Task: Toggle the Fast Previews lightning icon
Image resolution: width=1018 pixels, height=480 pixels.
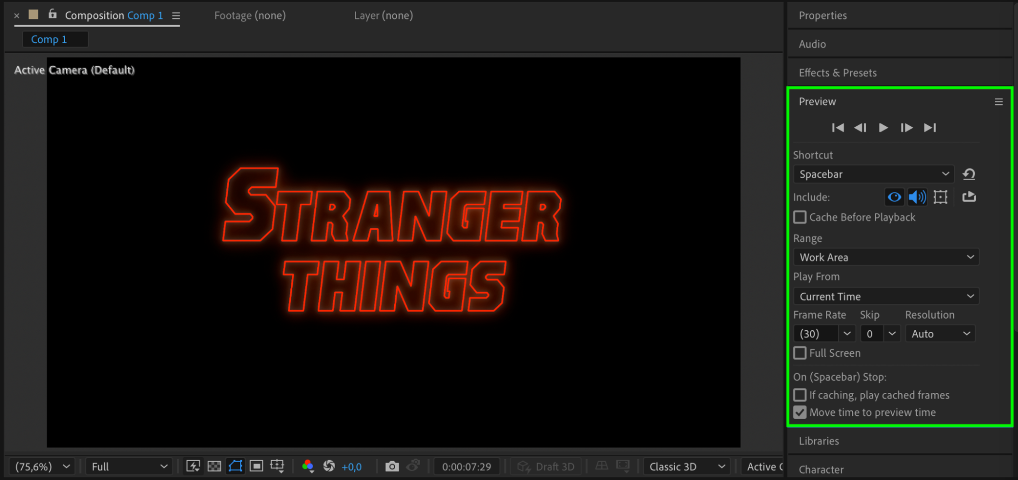Action: pyautogui.click(x=193, y=466)
